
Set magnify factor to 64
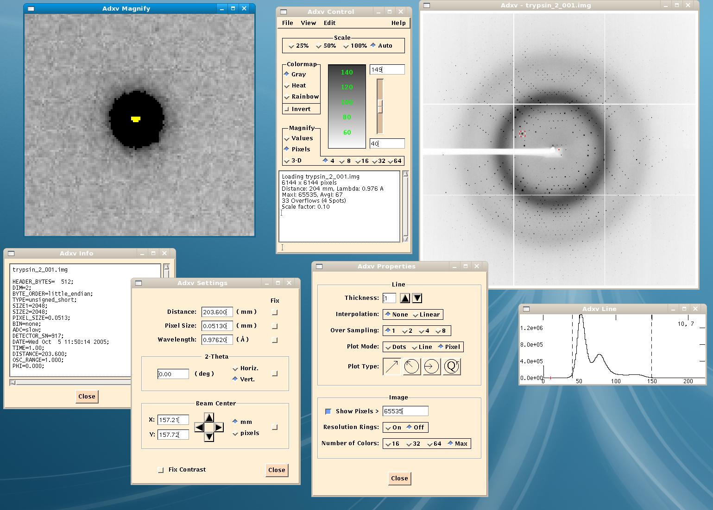[x=395, y=161]
